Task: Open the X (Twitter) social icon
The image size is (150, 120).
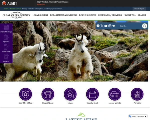Action: coord(102,26)
